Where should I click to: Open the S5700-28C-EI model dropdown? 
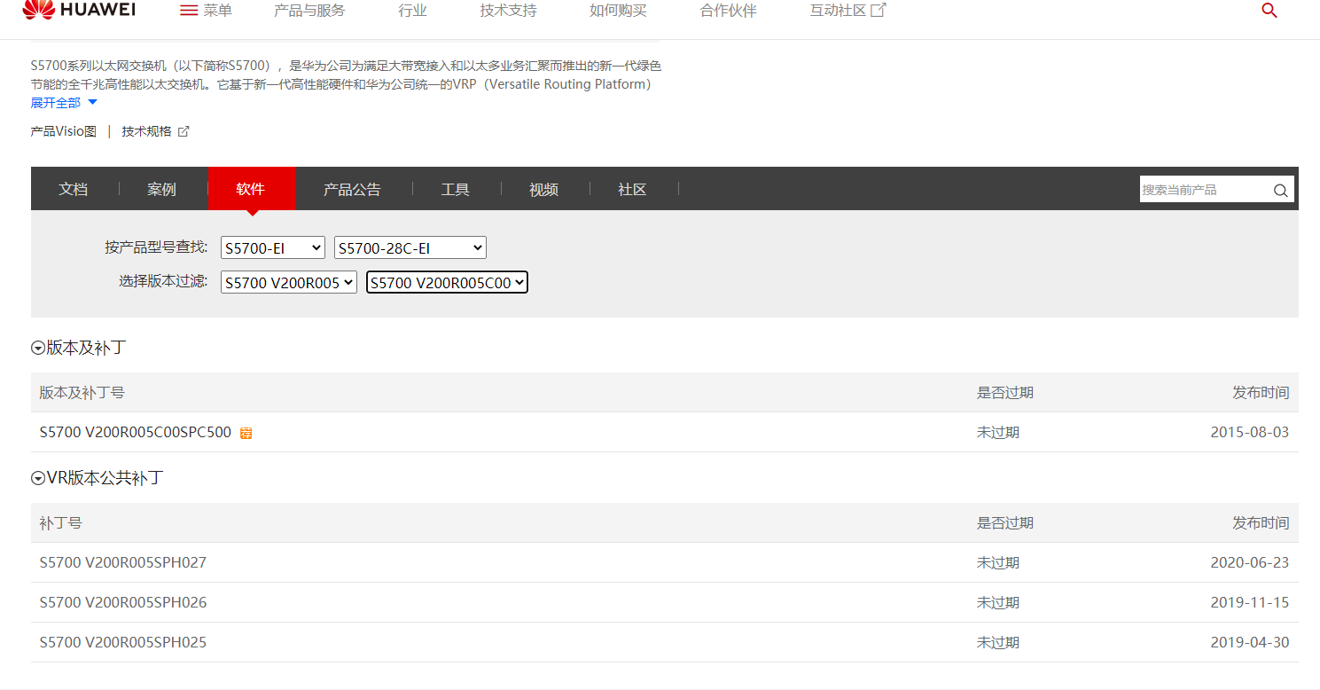click(409, 247)
